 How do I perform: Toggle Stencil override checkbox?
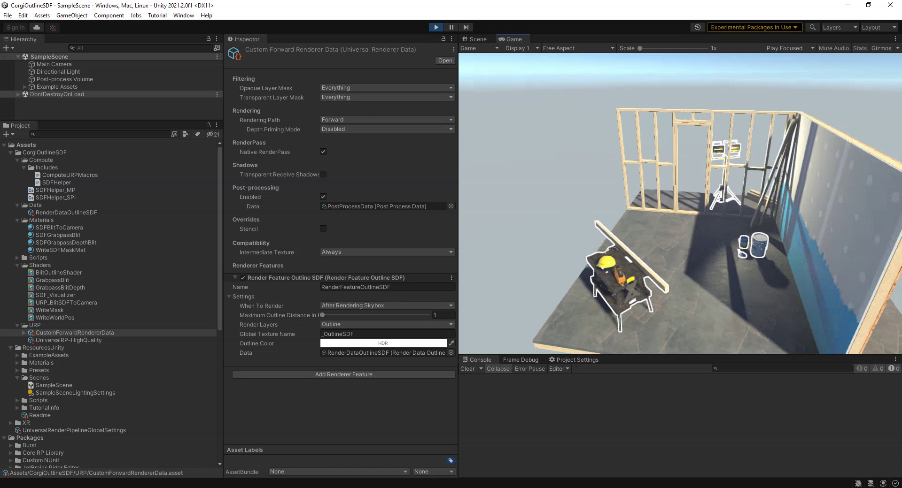[323, 229]
